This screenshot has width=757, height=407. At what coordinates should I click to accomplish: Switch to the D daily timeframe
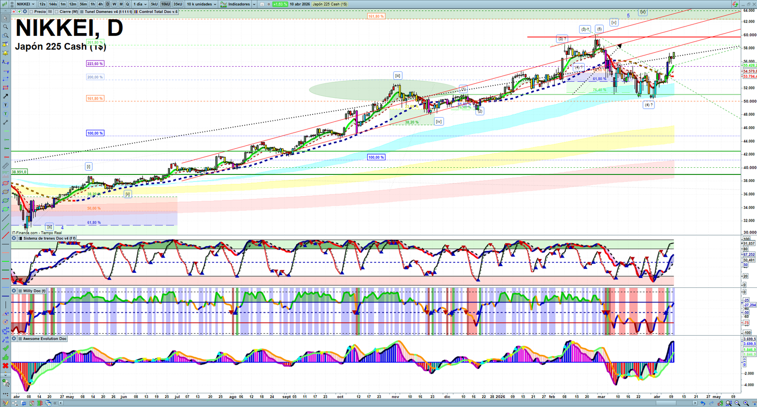pyautogui.click(x=107, y=4)
